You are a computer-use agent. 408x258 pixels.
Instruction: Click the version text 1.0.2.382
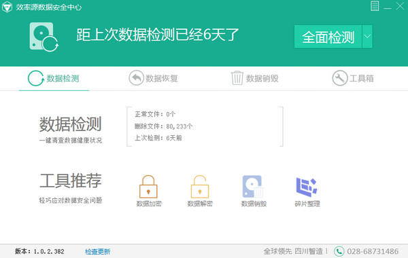pyautogui.click(x=49, y=251)
